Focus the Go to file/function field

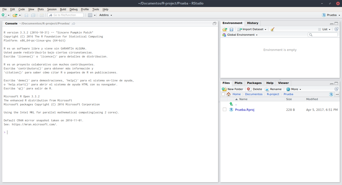click(x=65, y=15)
